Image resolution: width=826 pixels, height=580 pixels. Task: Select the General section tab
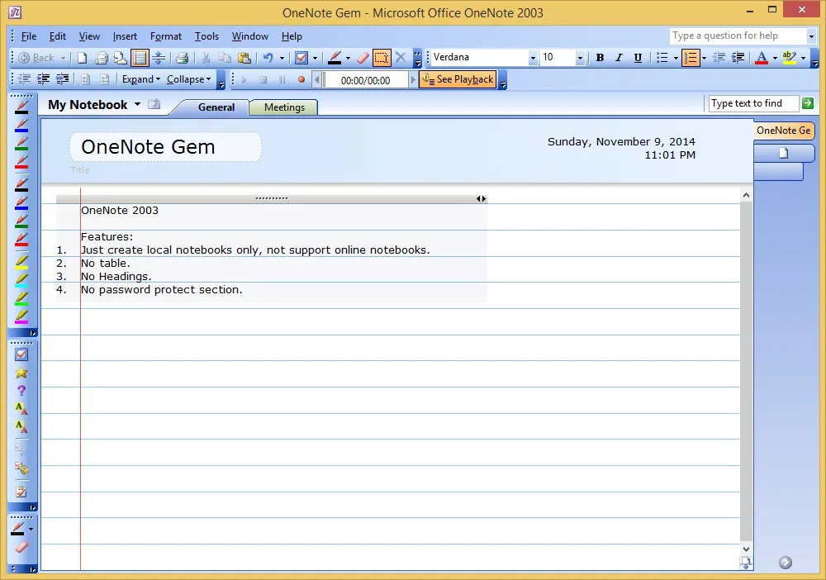[216, 107]
